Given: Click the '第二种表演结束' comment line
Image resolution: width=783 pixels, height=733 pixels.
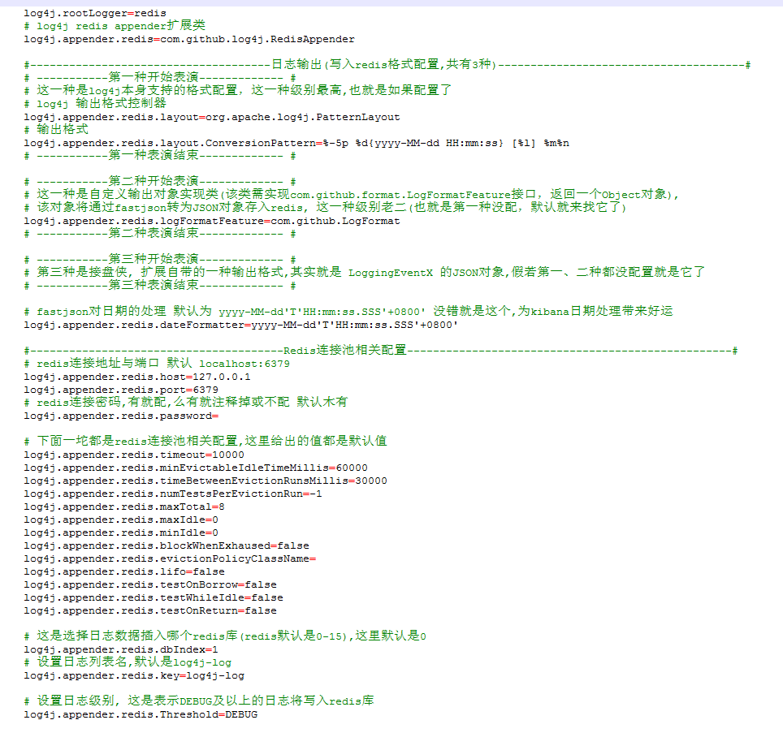Looking at the screenshot, I should point(160,233).
